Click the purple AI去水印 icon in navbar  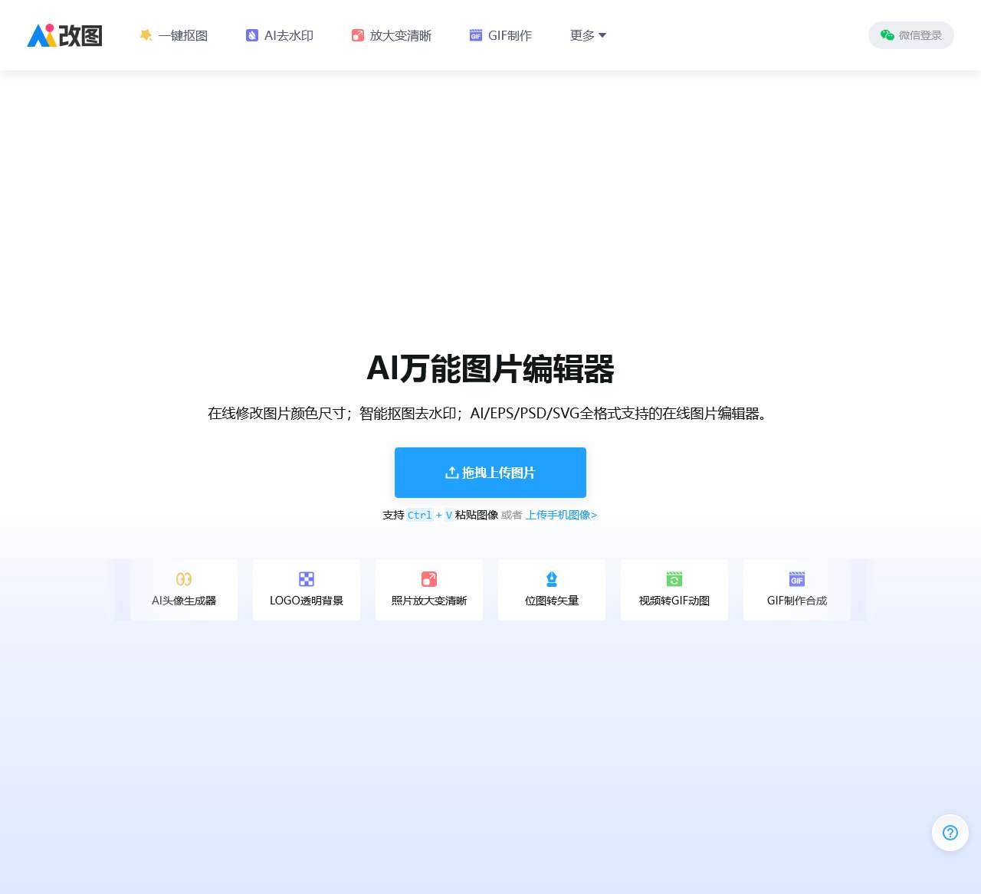(251, 34)
